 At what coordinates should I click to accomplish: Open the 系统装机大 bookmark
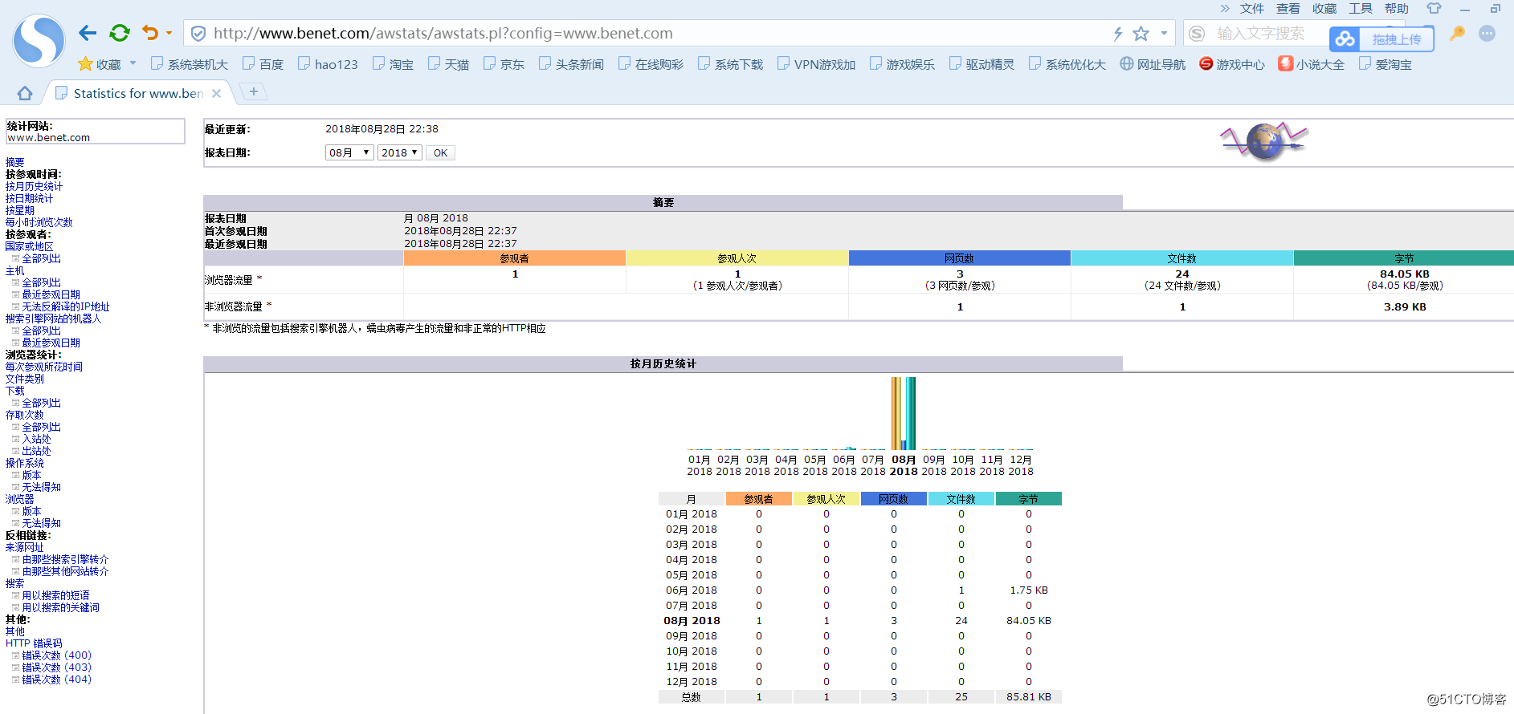point(190,64)
